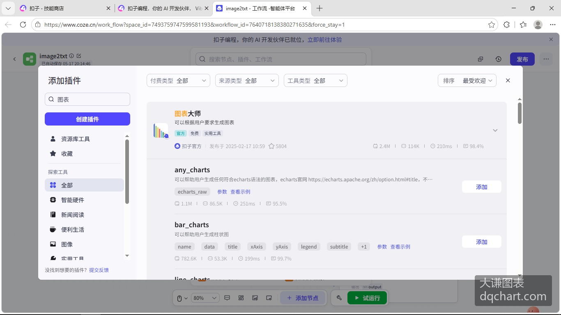Viewport: 561px width, 315px height.
Task: Click the 图像 picture icon in sidebar
Action: click(53, 244)
